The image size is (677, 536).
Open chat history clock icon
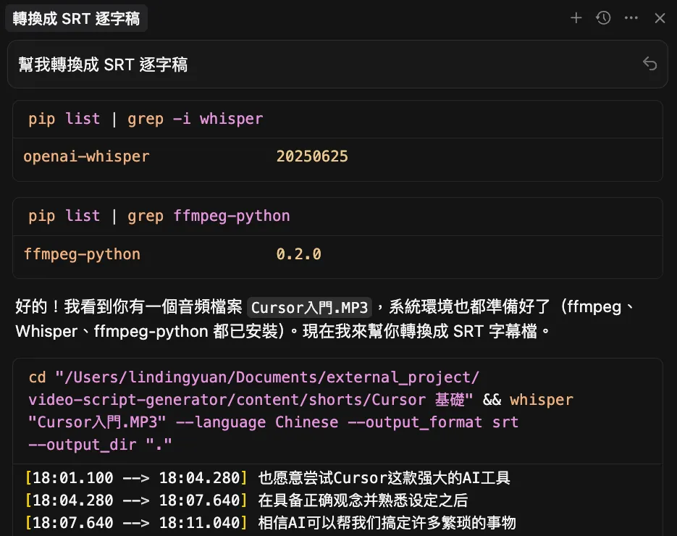click(603, 18)
